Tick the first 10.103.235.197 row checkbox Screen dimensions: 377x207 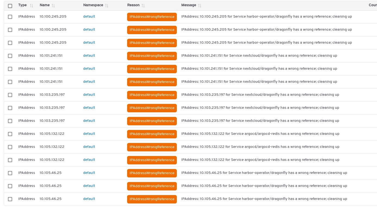pyautogui.click(x=10, y=95)
